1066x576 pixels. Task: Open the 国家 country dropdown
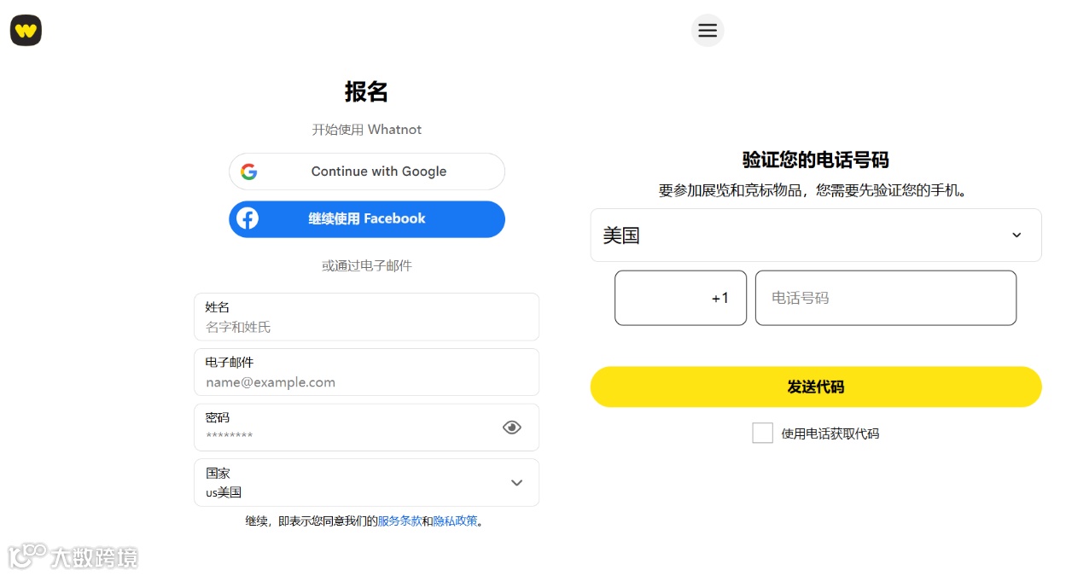(367, 483)
